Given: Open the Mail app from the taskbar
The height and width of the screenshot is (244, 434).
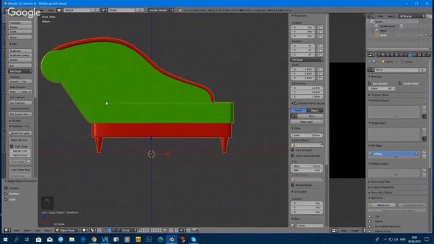Looking at the screenshot, I should (x=50, y=239).
